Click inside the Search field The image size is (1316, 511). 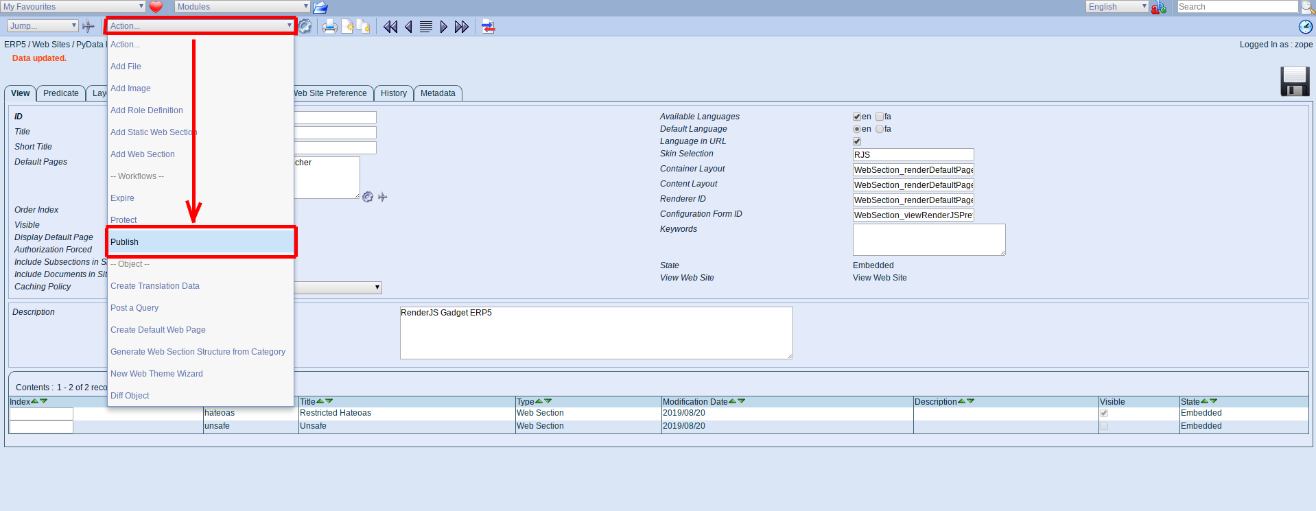point(1237,7)
